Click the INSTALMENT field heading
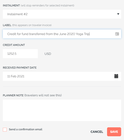Image resolution: width=124 pixels, height=140 pixels. tap(11, 5)
